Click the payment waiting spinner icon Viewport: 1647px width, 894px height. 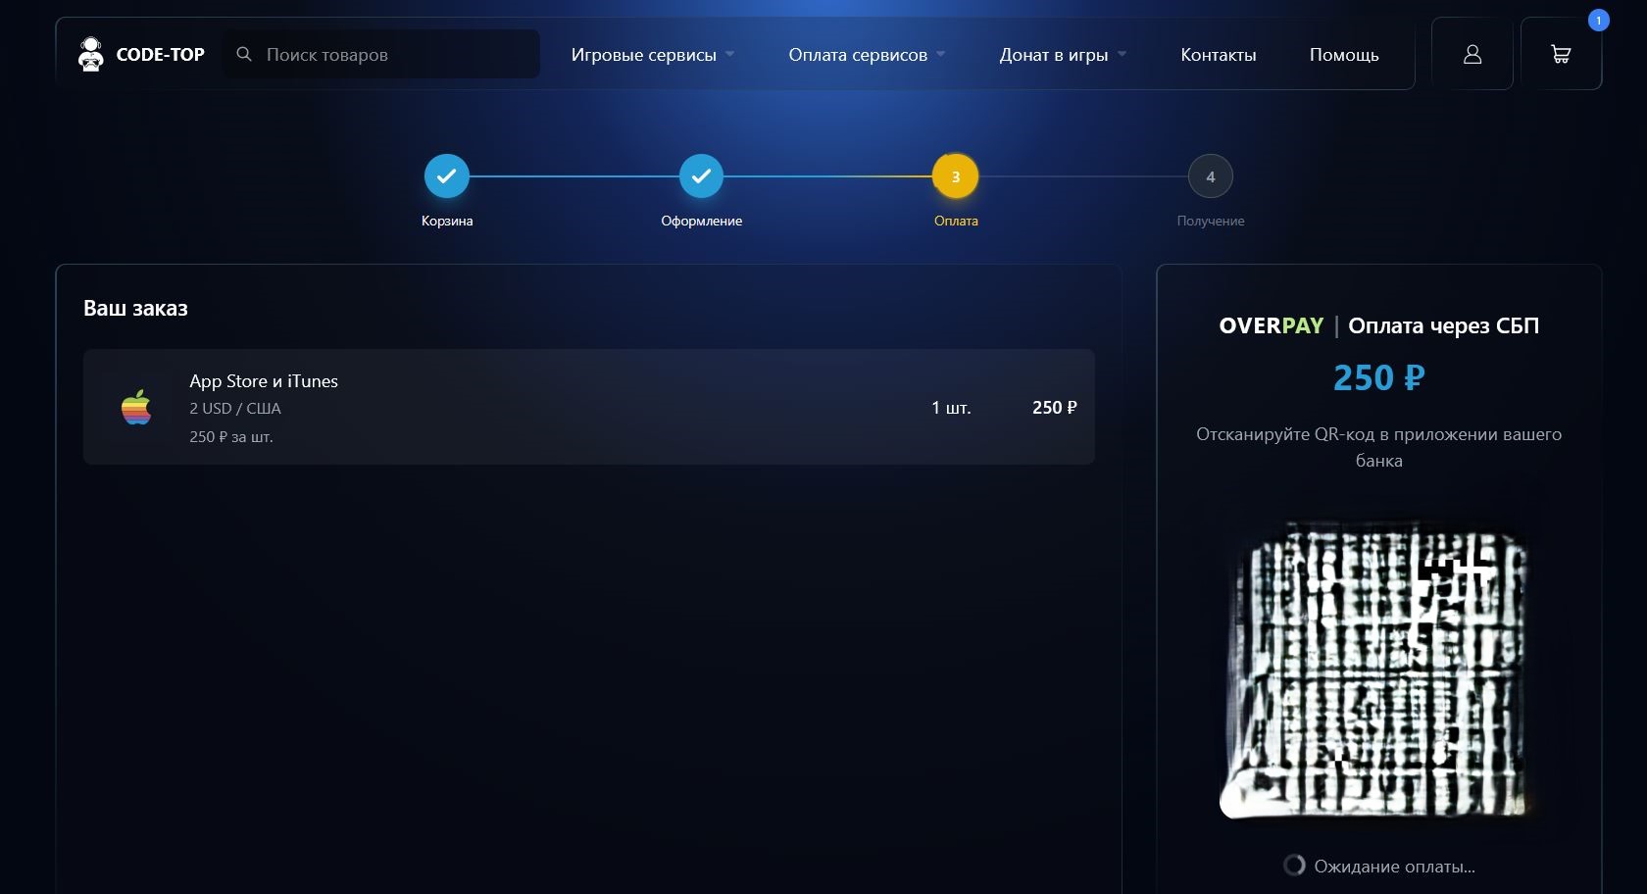1294,866
